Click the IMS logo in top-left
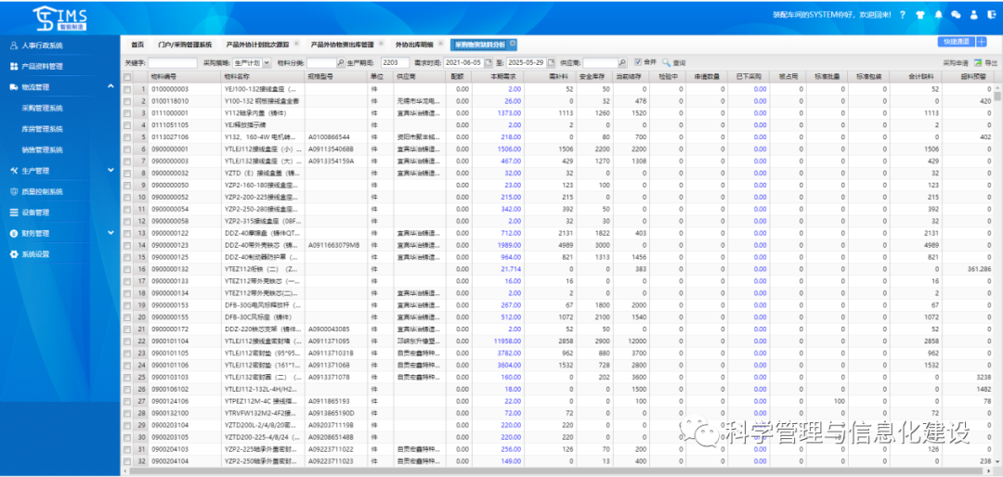1003x477 pixels. tap(59, 18)
